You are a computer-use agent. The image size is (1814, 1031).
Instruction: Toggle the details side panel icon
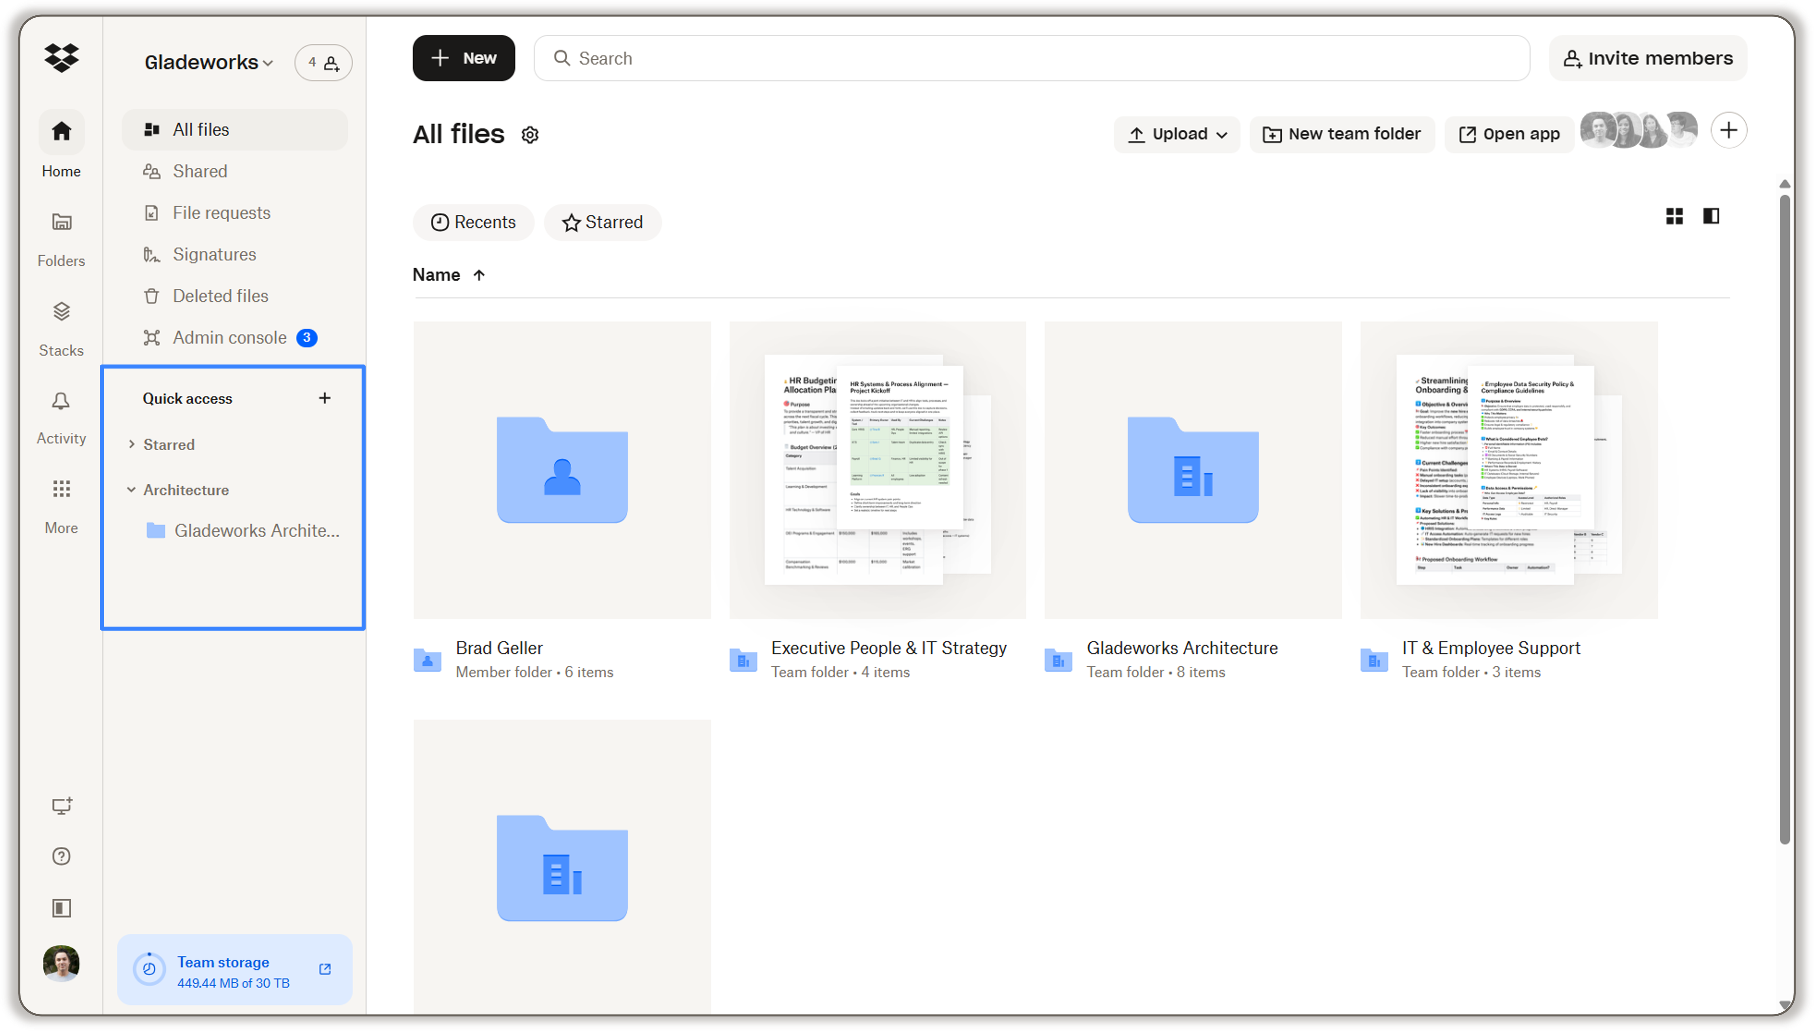pos(1711,217)
